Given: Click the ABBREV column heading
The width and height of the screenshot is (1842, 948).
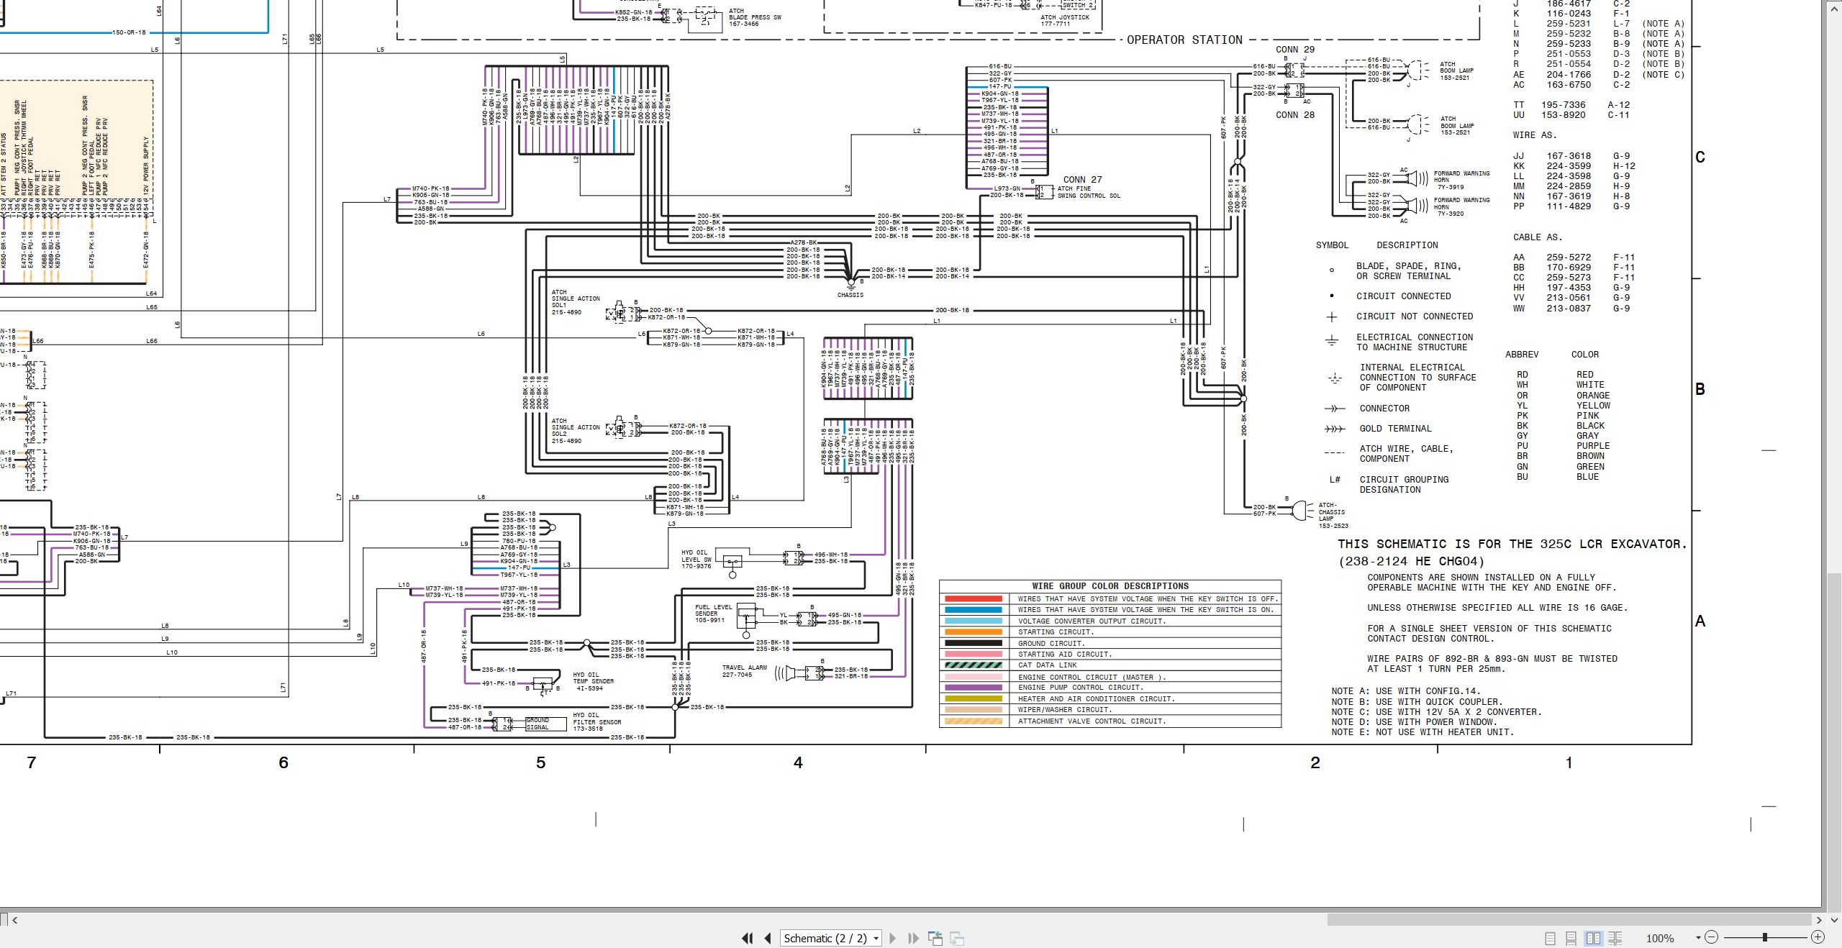Looking at the screenshot, I should (x=1522, y=355).
